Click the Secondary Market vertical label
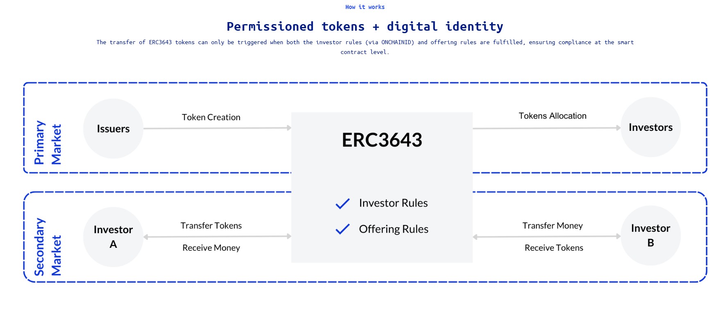Screen dimensions: 723x310 48,247
